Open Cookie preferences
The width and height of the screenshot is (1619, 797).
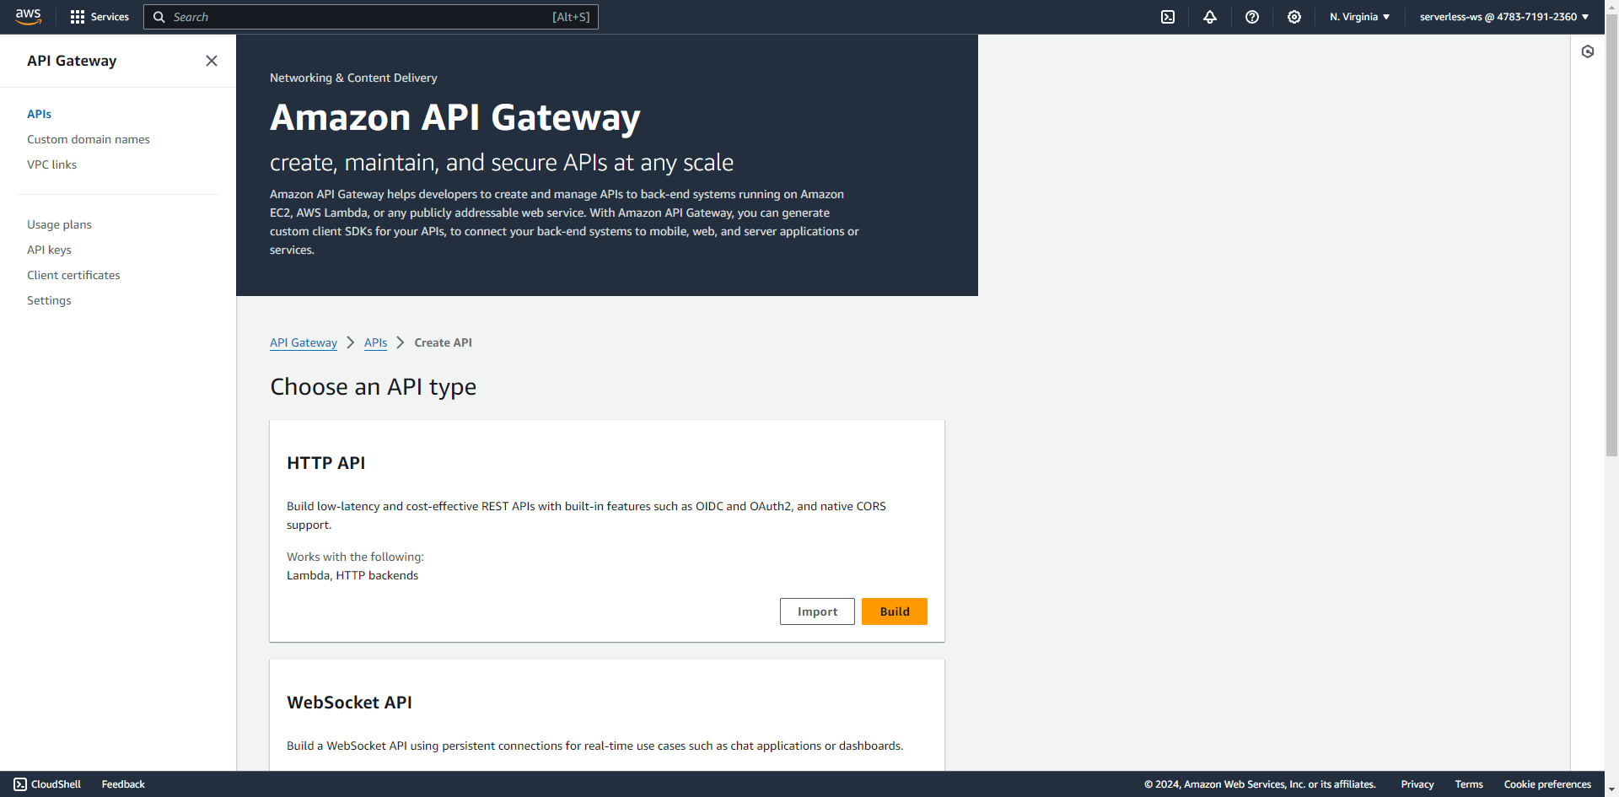[1547, 784]
